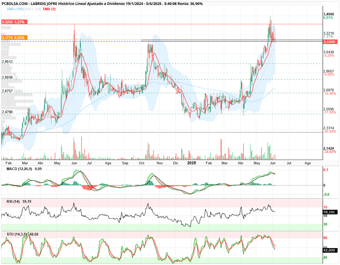
Task: Click the RSI 30 oversold level label
Action: [x=325, y=224]
